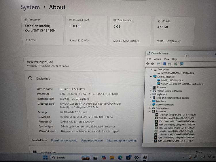Expand the Firmware category
Image resolution: width=216 pixels, height=162 pixels.
[151, 87]
